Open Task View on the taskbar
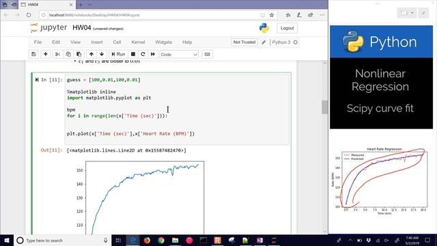 [118, 240]
